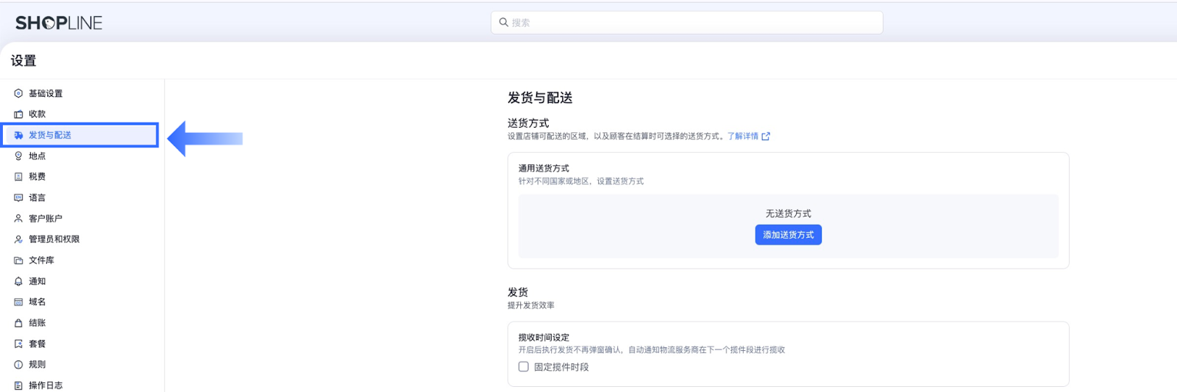The width and height of the screenshot is (1177, 392).
Task: Select 发货与配送 in the sidebar
Action: click(81, 135)
